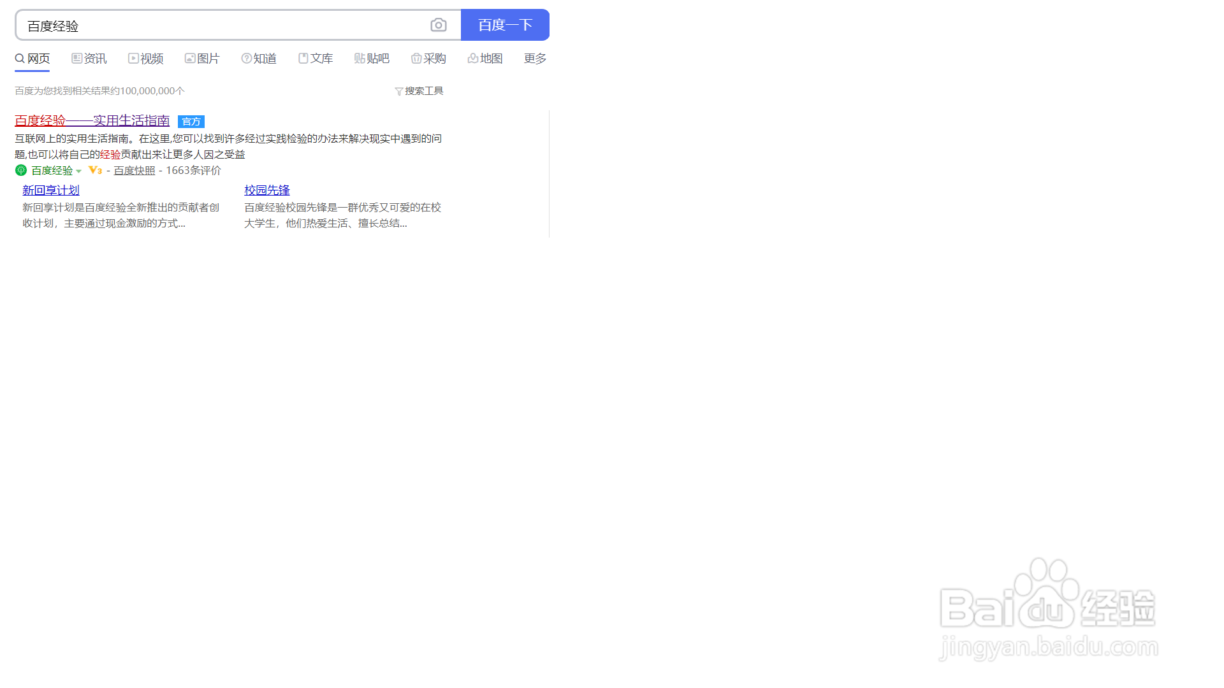
Task: Expand the 更多 menu
Action: 535,59
